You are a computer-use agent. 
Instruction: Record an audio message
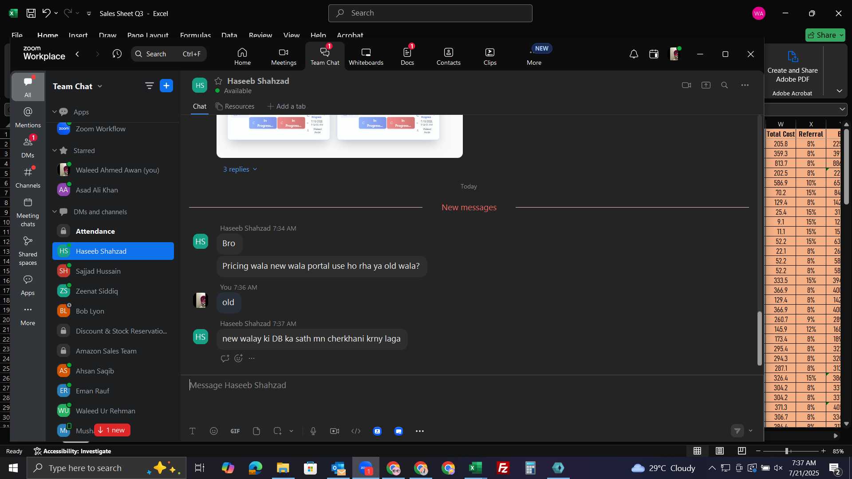[313, 431]
